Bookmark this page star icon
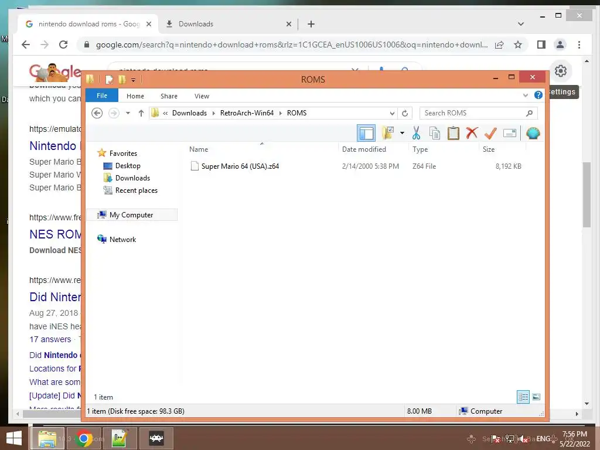The height and width of the screenshot is (450, 600). [518, 45]
